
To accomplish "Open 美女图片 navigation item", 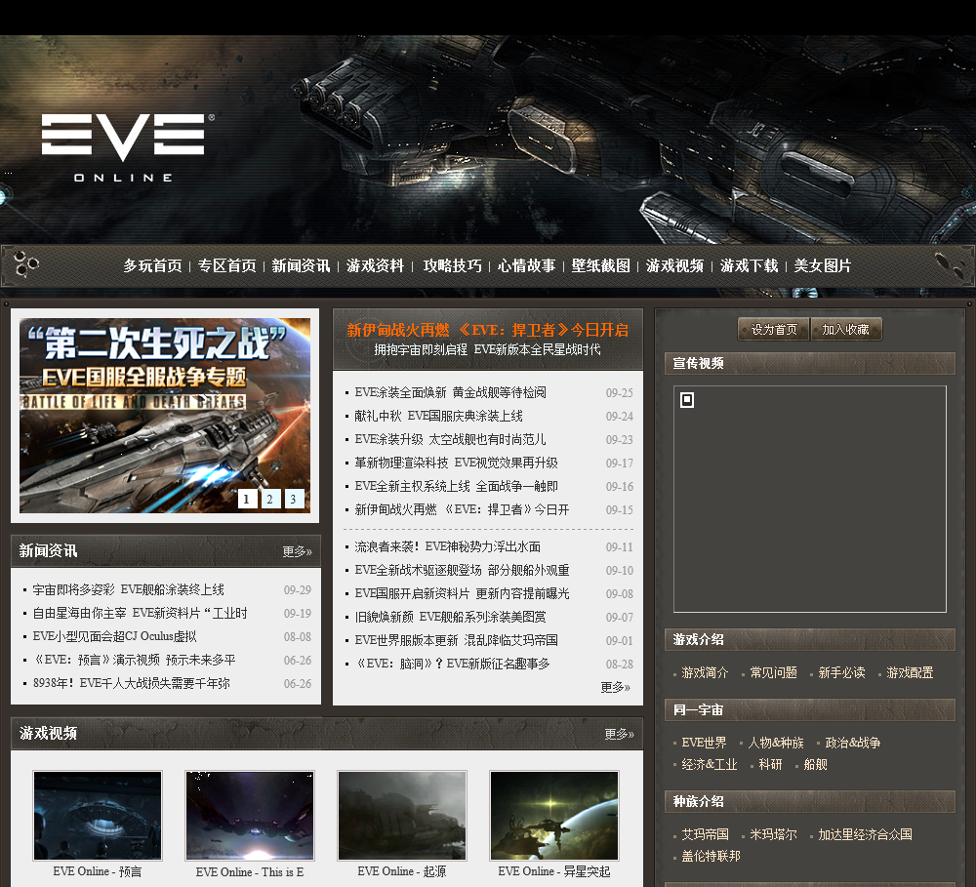I will tap(822, 265).
